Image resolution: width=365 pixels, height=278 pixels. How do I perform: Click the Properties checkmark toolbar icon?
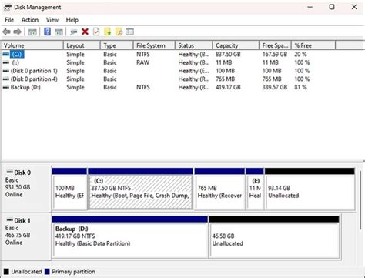pos(96,32)
